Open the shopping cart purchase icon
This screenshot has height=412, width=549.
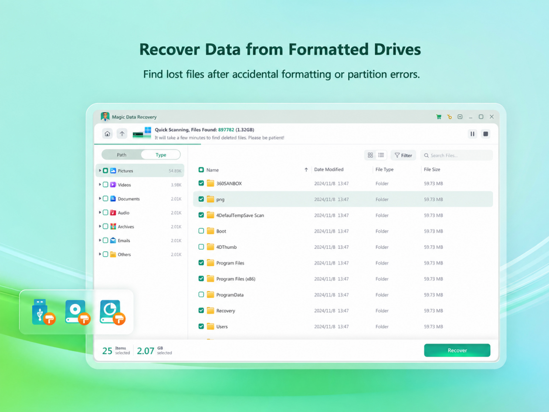(439, 117)
